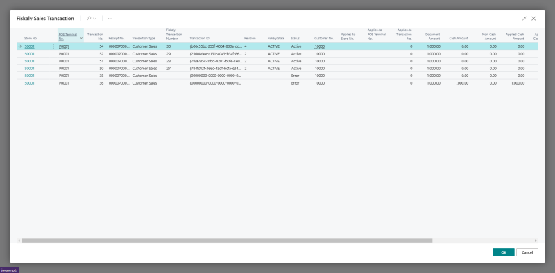Sort by the Store No. column header
The image size is (555, 273).
click(31, 38)
